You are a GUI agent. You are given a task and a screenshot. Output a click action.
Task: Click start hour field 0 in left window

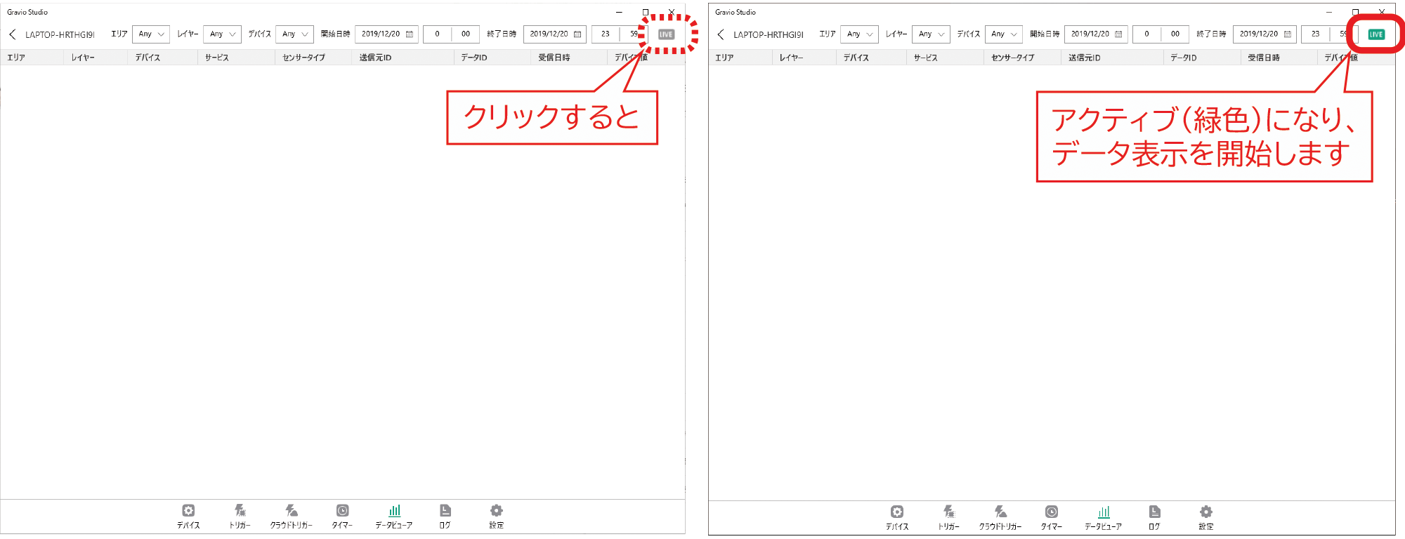437,34
